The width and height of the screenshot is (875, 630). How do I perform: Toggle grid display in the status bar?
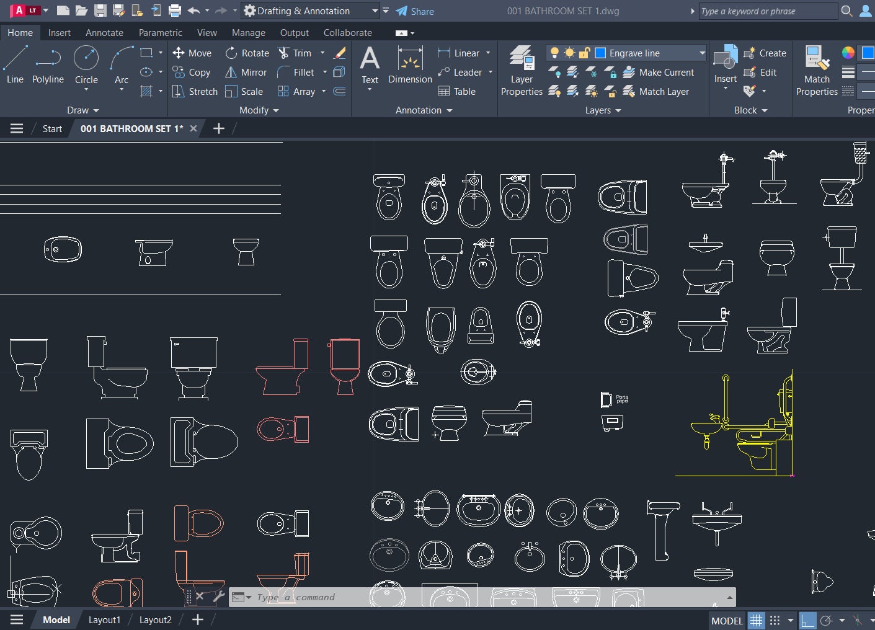click(756, 620)
